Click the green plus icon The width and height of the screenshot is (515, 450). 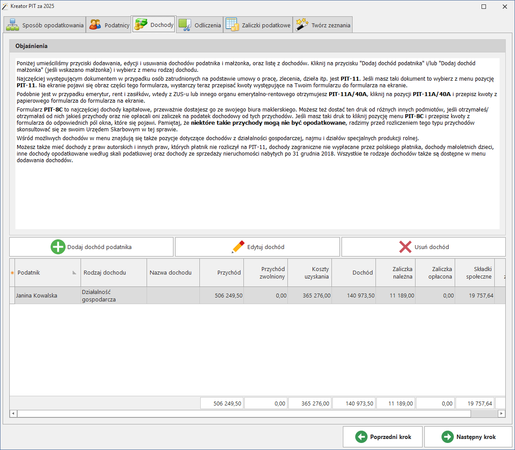tap(58, 247)
